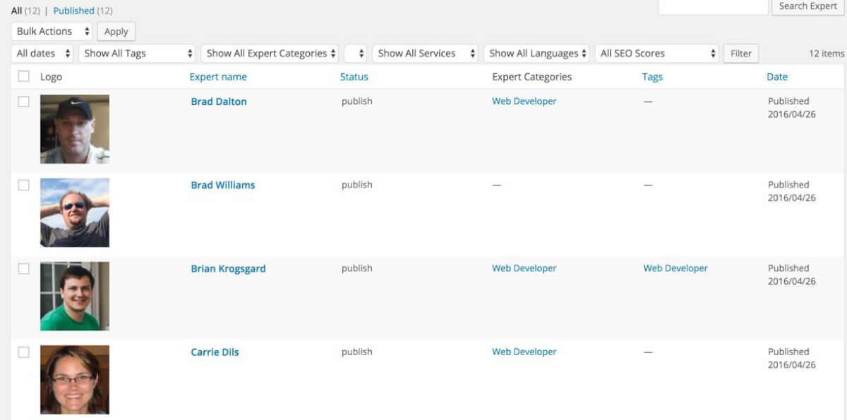Focus the expert search text field
The height and width of the screenshot is (420, 847).
(713, 6)
